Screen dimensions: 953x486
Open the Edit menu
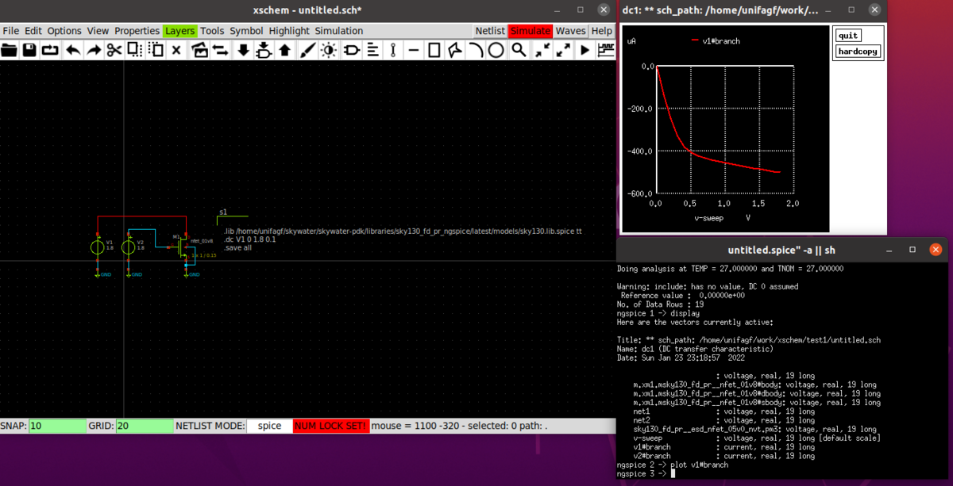click(x=33, y=31)
